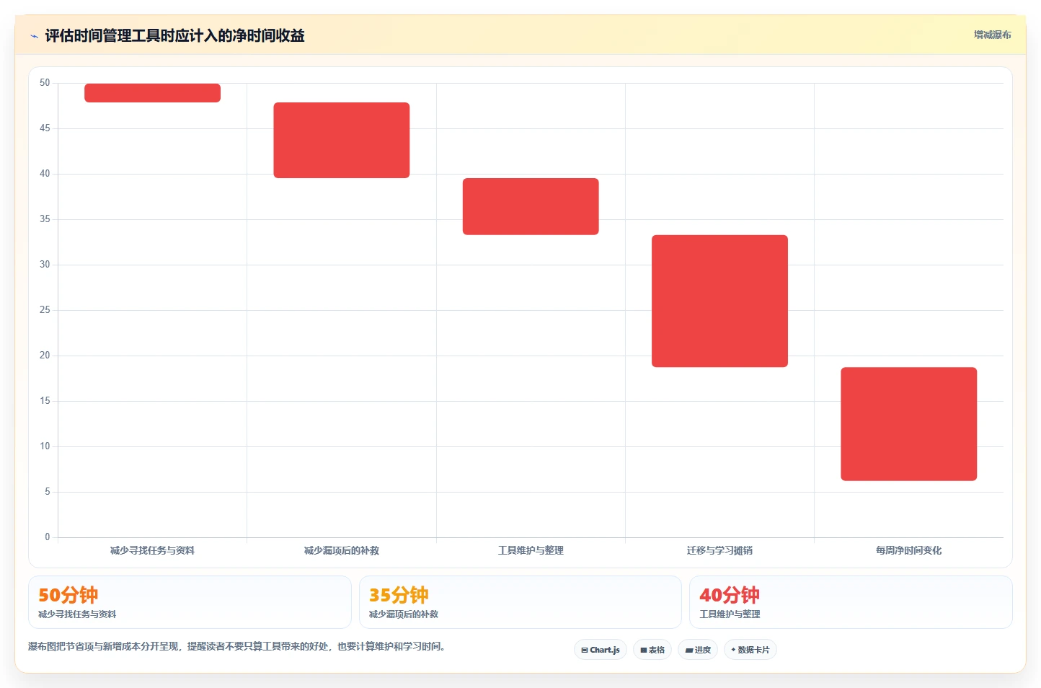Click the lightning icon beside the chart title
This screenshot has width=1041, height=688.
pos(34,36)
